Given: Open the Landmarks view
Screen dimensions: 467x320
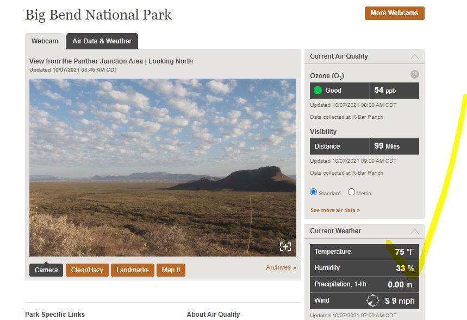Looking at the screenshot, I should coord(133,270).
